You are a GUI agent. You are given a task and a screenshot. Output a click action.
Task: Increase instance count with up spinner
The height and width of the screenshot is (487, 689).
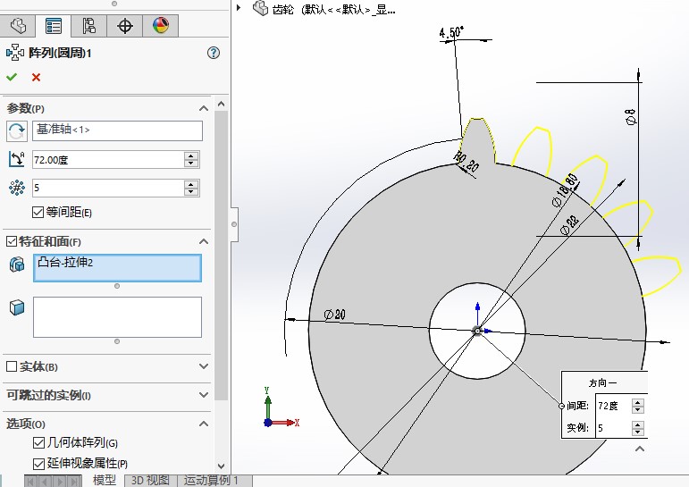(x=191, y=184)
